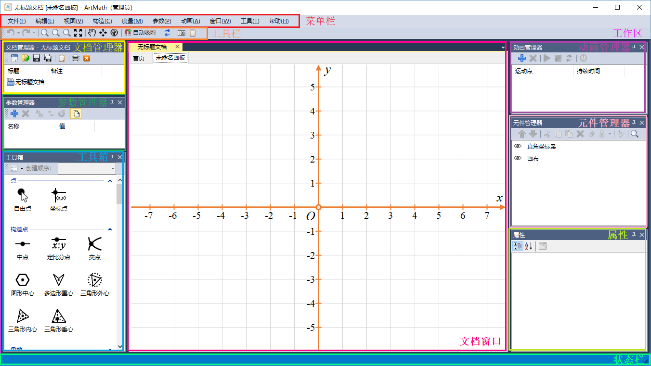
Task: Open the 构造(C) menu
Action: [x=102, y=21]
